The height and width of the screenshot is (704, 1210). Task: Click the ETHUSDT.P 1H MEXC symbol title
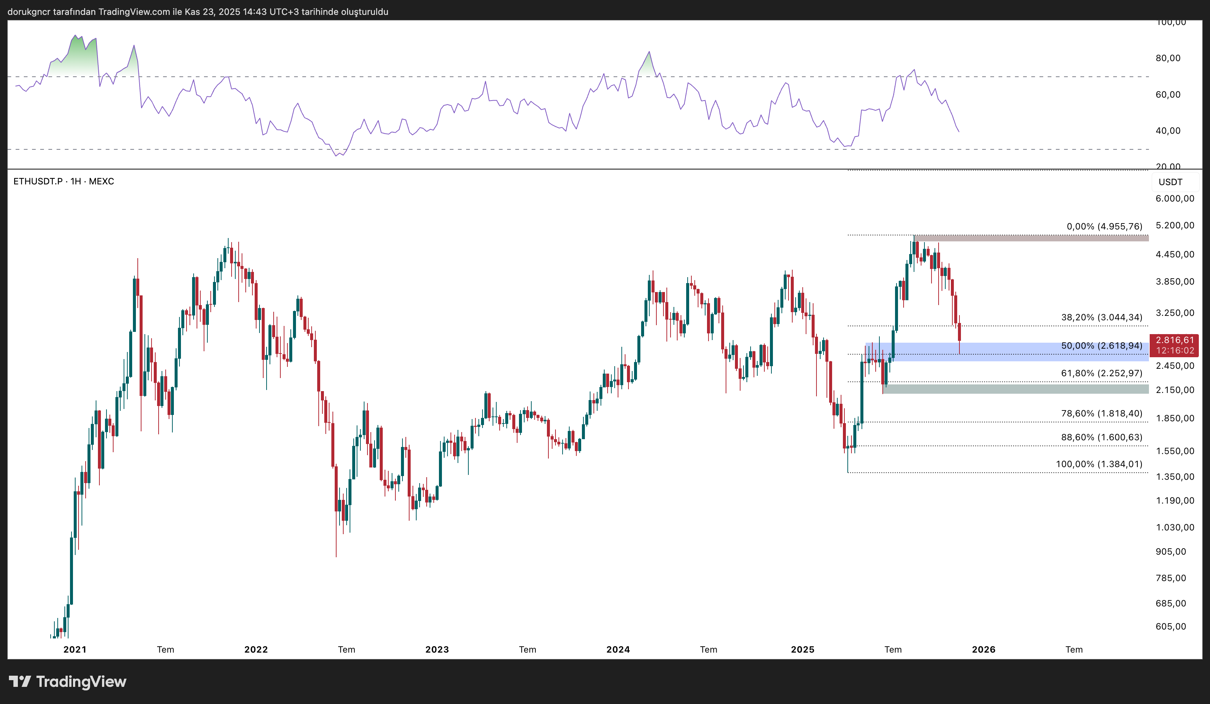point(63,181)
